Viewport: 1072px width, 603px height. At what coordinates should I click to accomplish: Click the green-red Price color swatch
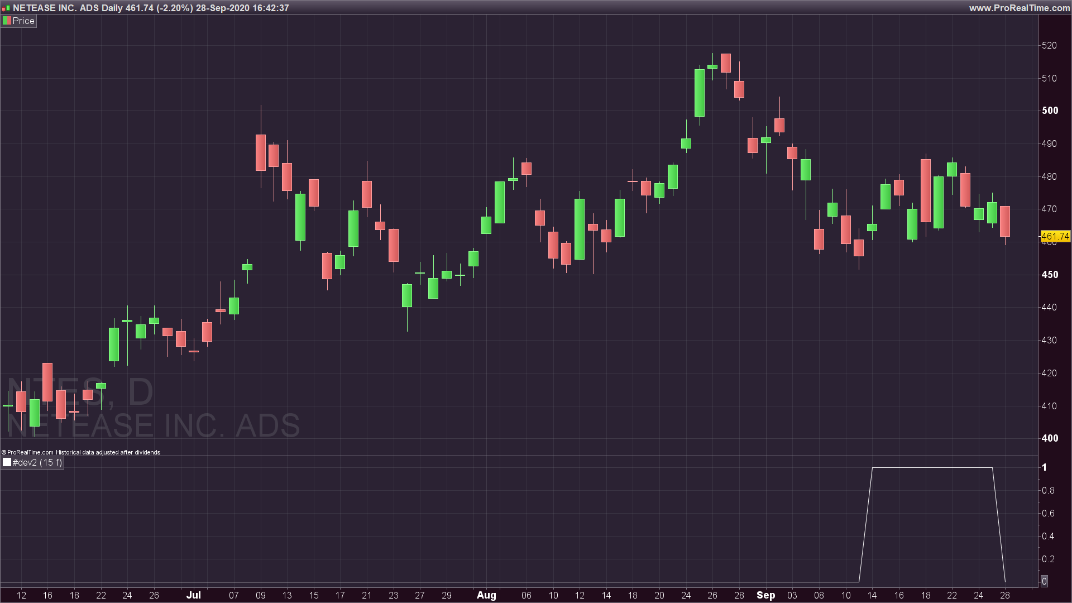(7, 21)
